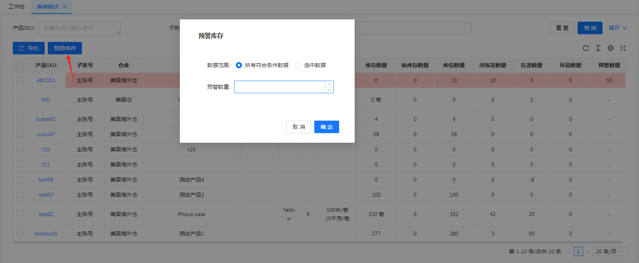Image resolution: width=639 pixels, height=263 pixels.
Task: Toggle fullscreen with the expand icon
Action: [623, 48]
